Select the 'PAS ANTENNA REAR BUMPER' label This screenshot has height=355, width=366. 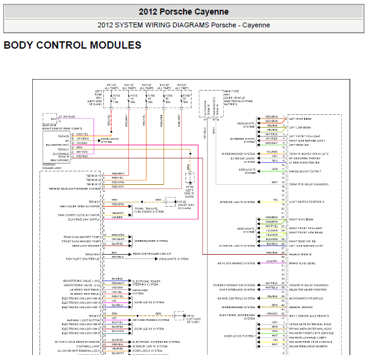(308, 346)
